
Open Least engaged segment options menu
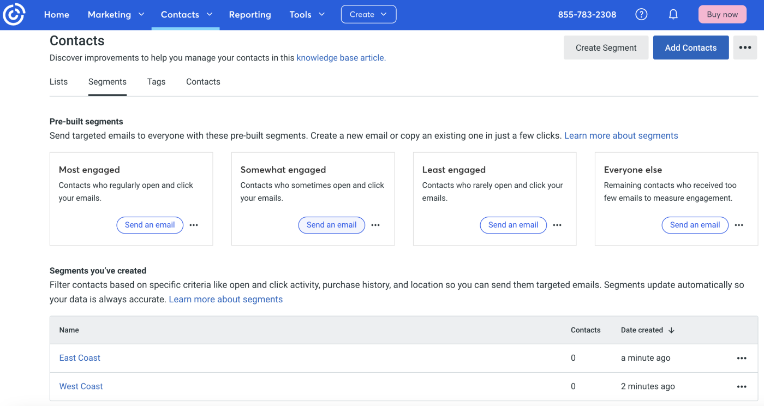pos(557,225)
